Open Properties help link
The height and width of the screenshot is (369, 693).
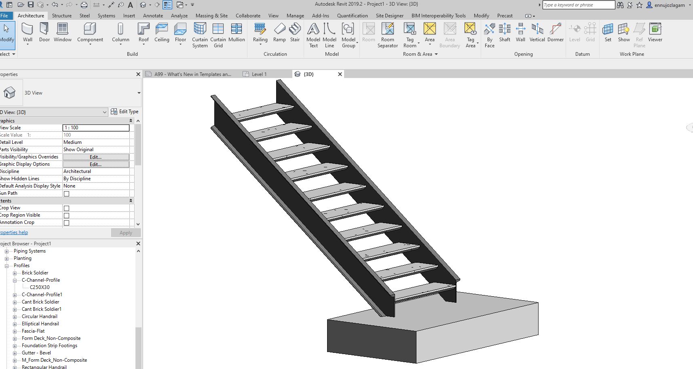(14, 232)
